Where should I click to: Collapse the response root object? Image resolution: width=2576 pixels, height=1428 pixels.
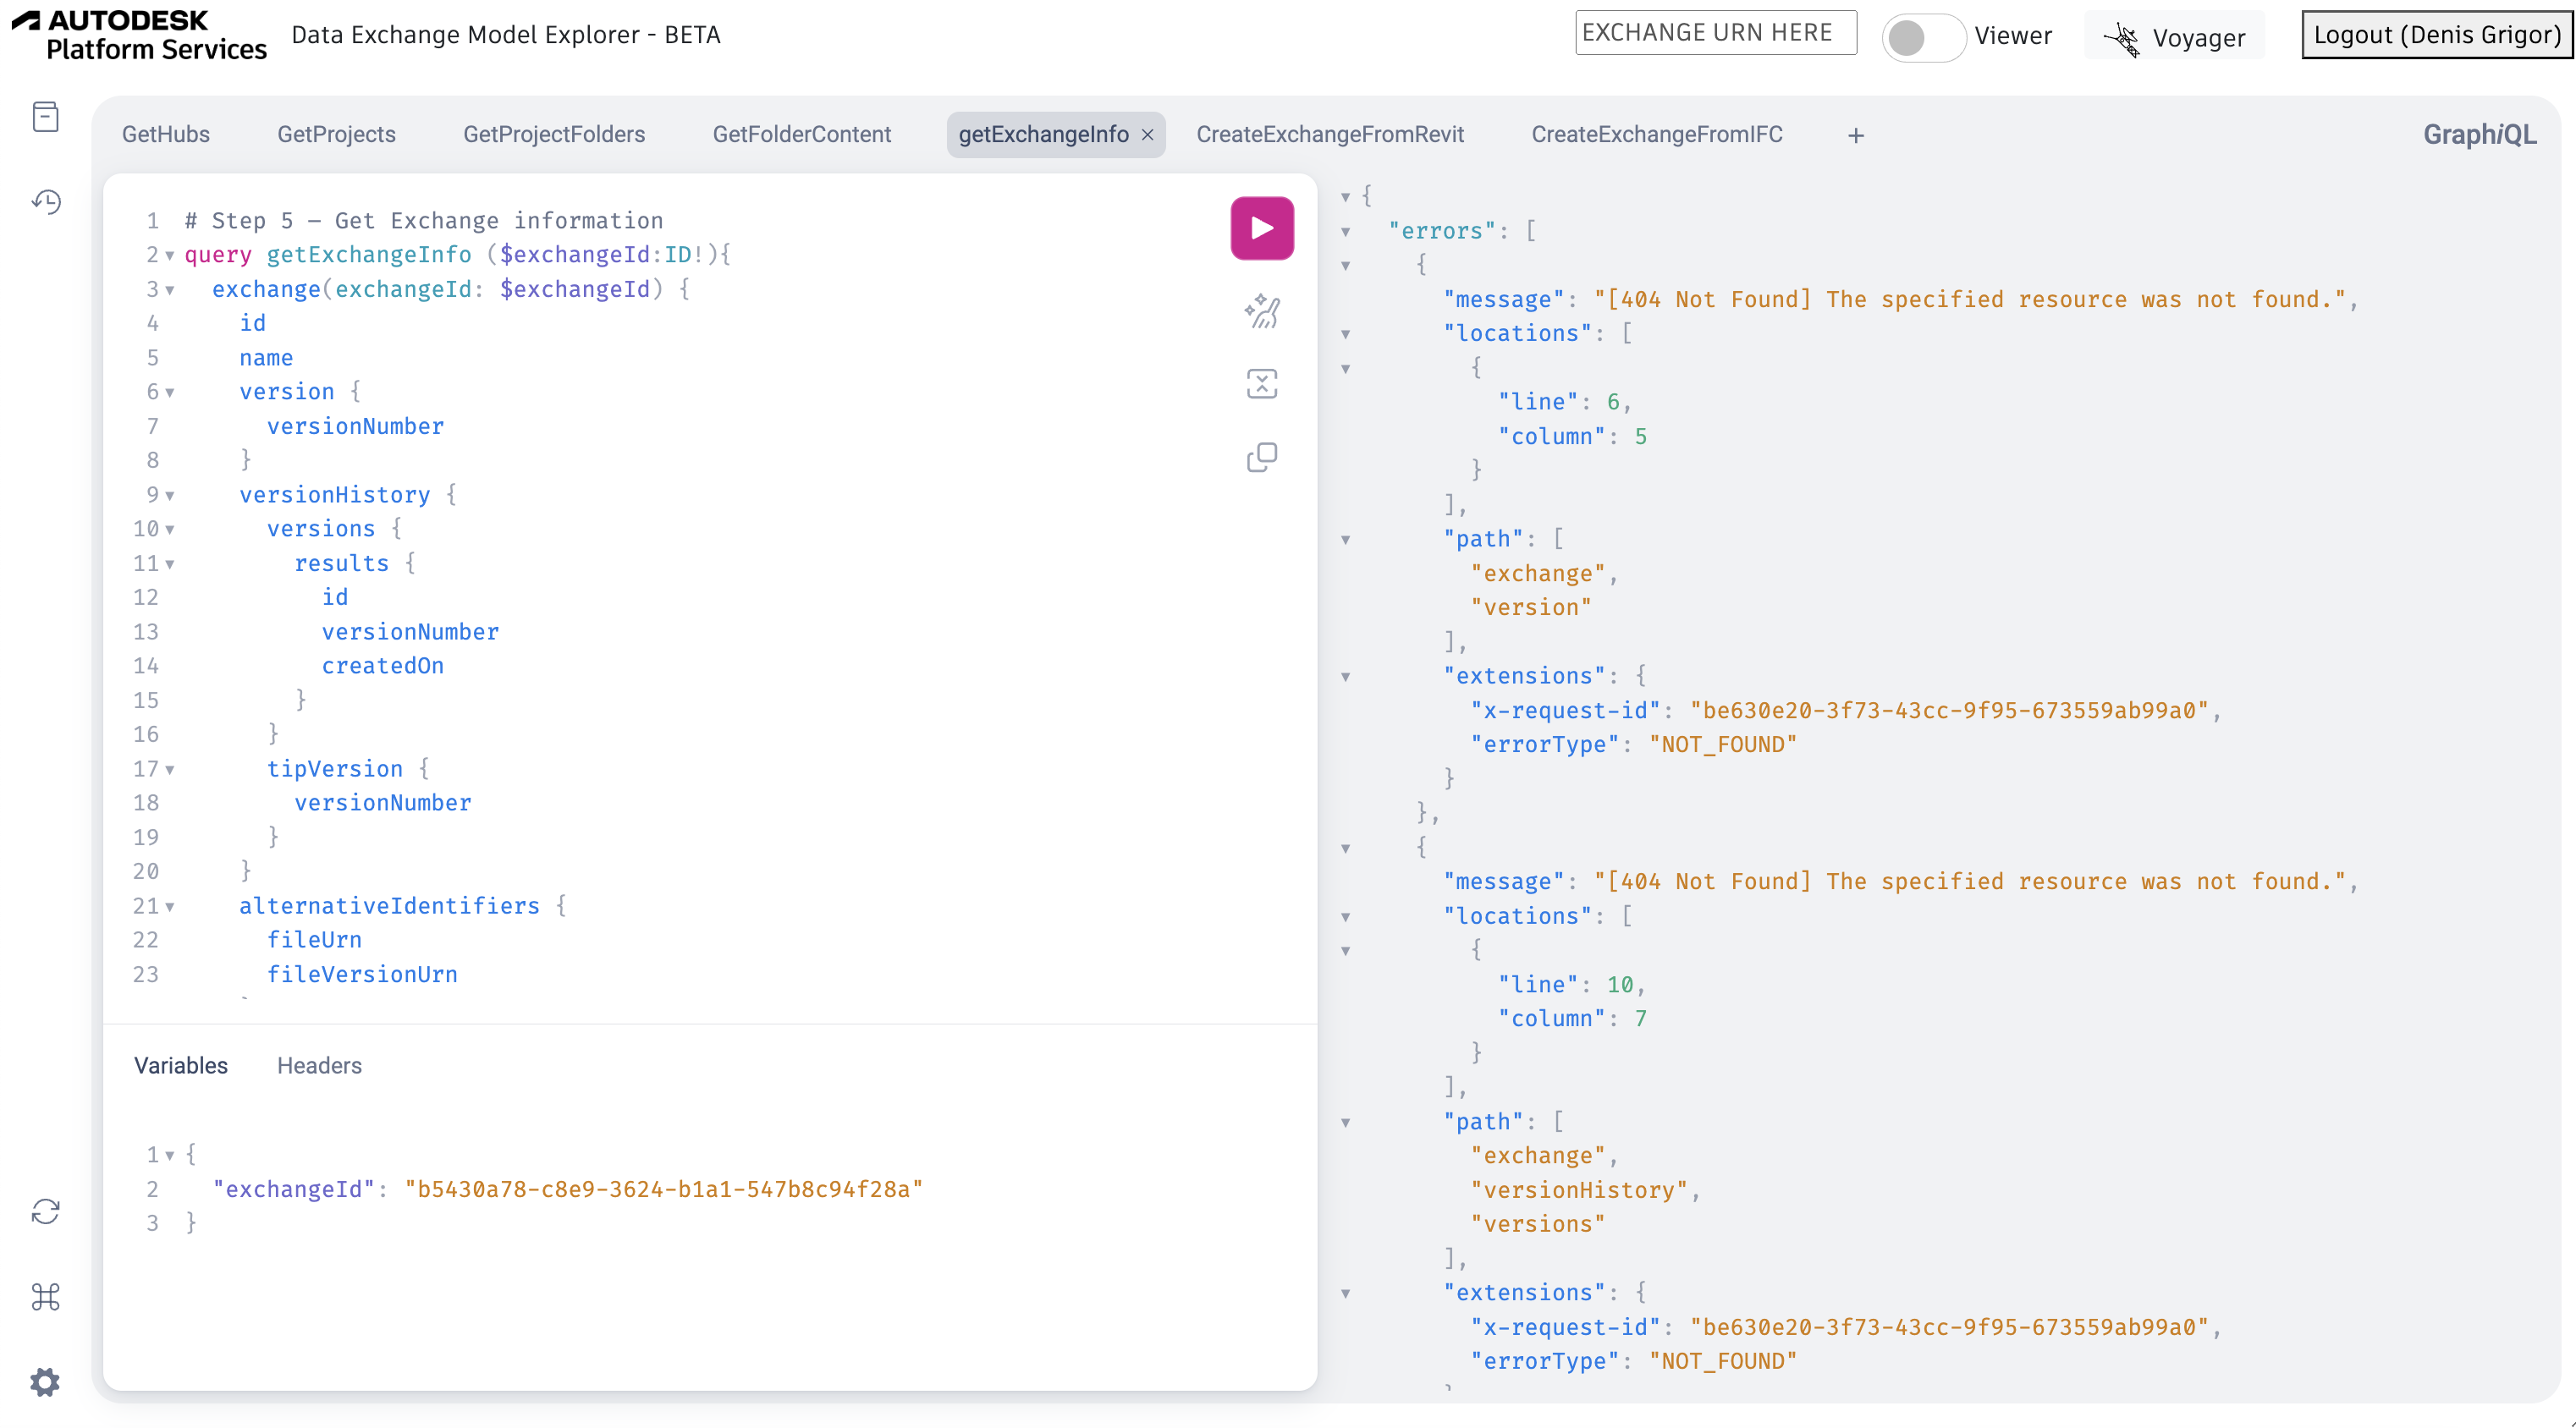pyautogui.click(x=1346, y=197)
